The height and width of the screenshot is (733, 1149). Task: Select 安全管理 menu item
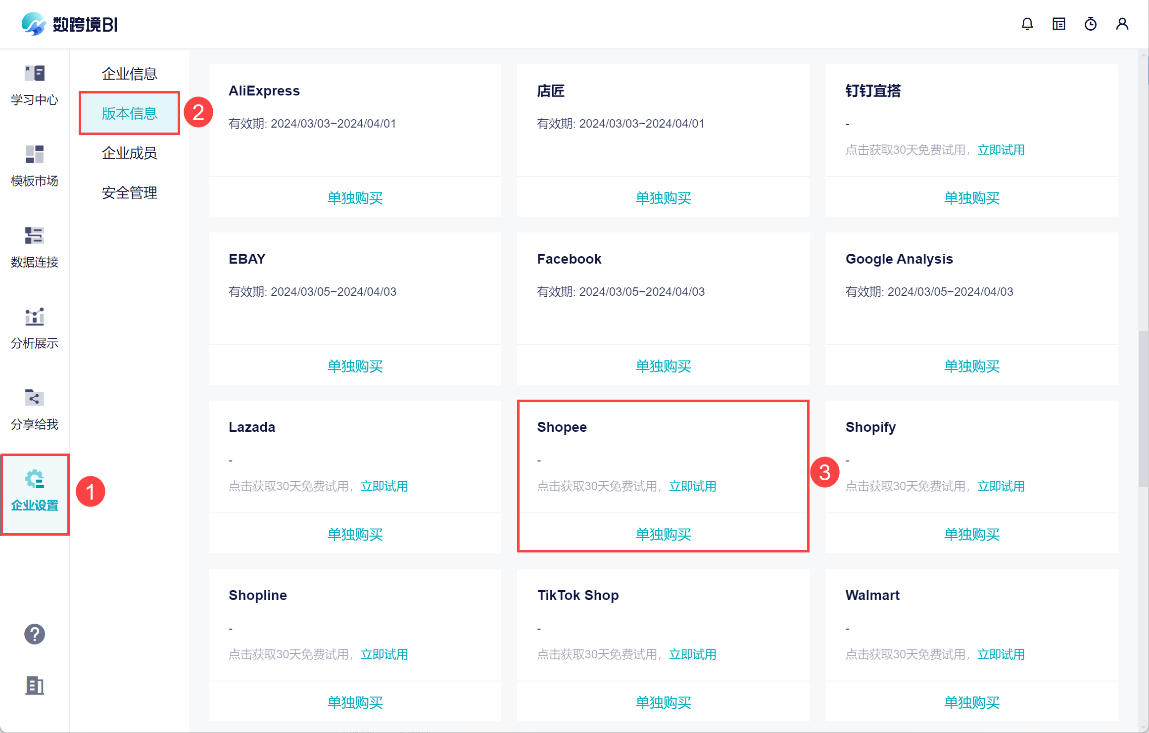pos(129,192)
